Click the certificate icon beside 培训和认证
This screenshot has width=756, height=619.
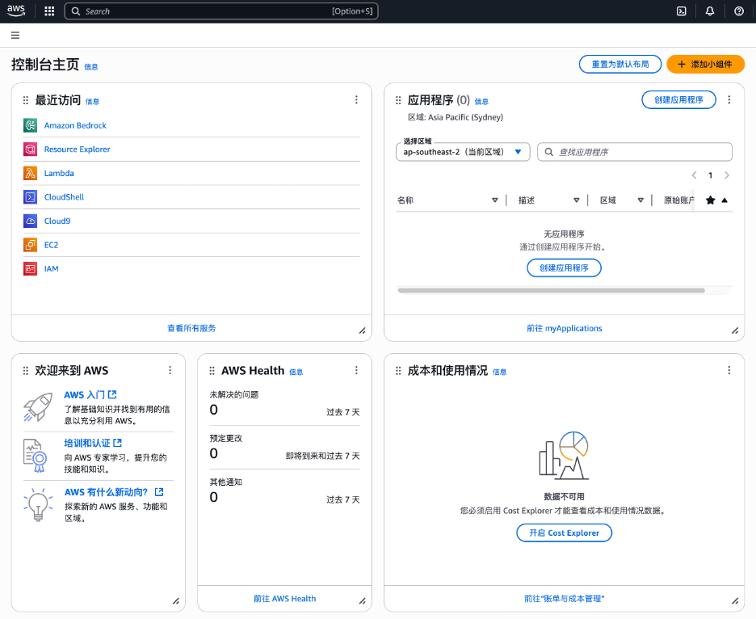(x=36, y=456)
